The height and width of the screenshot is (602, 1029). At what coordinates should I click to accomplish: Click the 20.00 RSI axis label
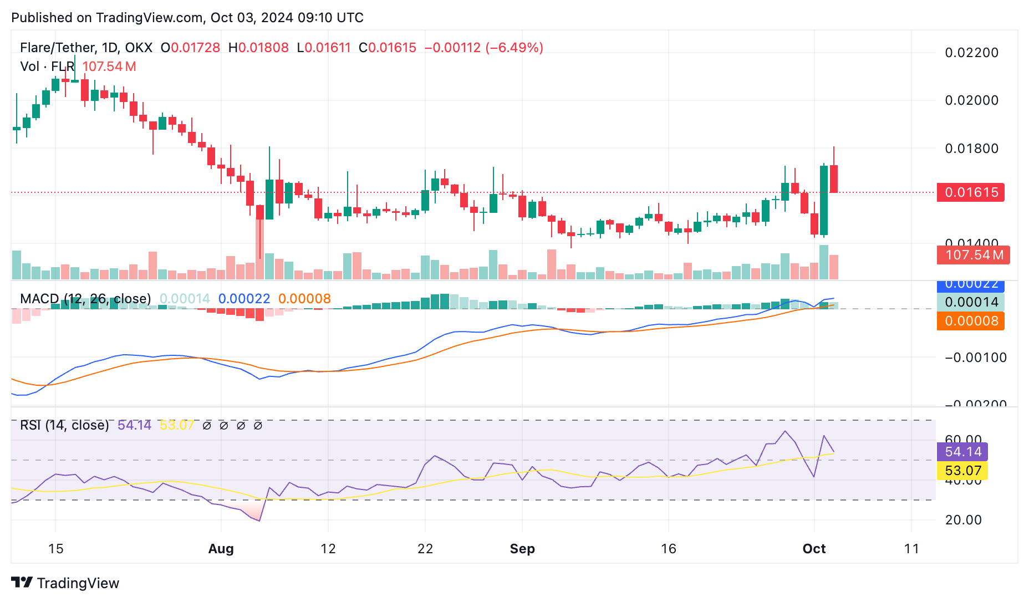tap(964, 520)
